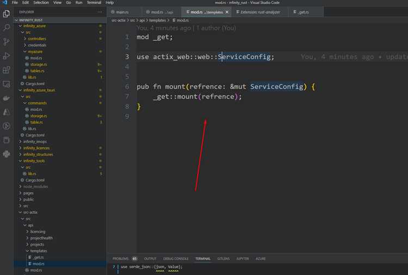Open table.rs under commands
This screenshot has height=275, width=408.
tap(36, 122)
